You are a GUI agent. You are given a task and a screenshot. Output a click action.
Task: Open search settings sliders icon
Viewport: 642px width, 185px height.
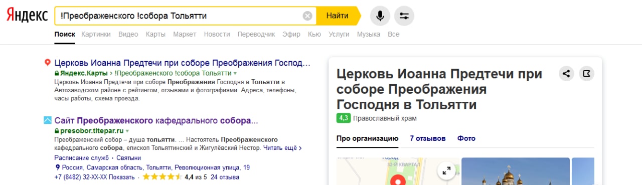[404, 16]
